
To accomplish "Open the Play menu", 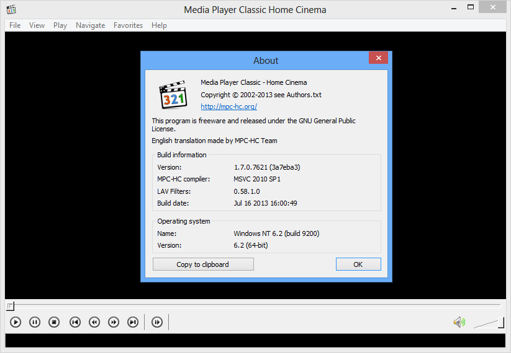I will pyautogui.click(x=60, y=25).
